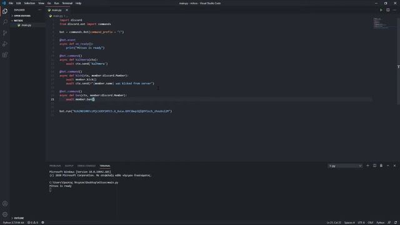Split the terminal pane
Screen dimensions: 400x225
coord(374,166)
